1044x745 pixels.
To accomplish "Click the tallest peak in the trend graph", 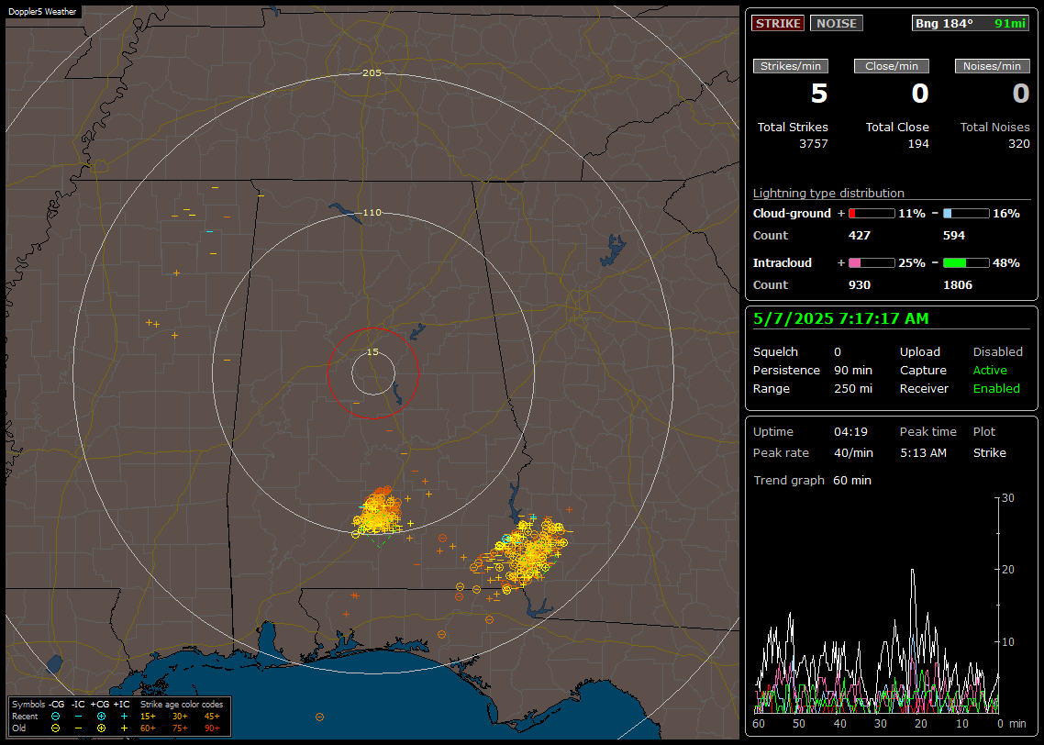I will pyautogui.click(x=912, y=572).
